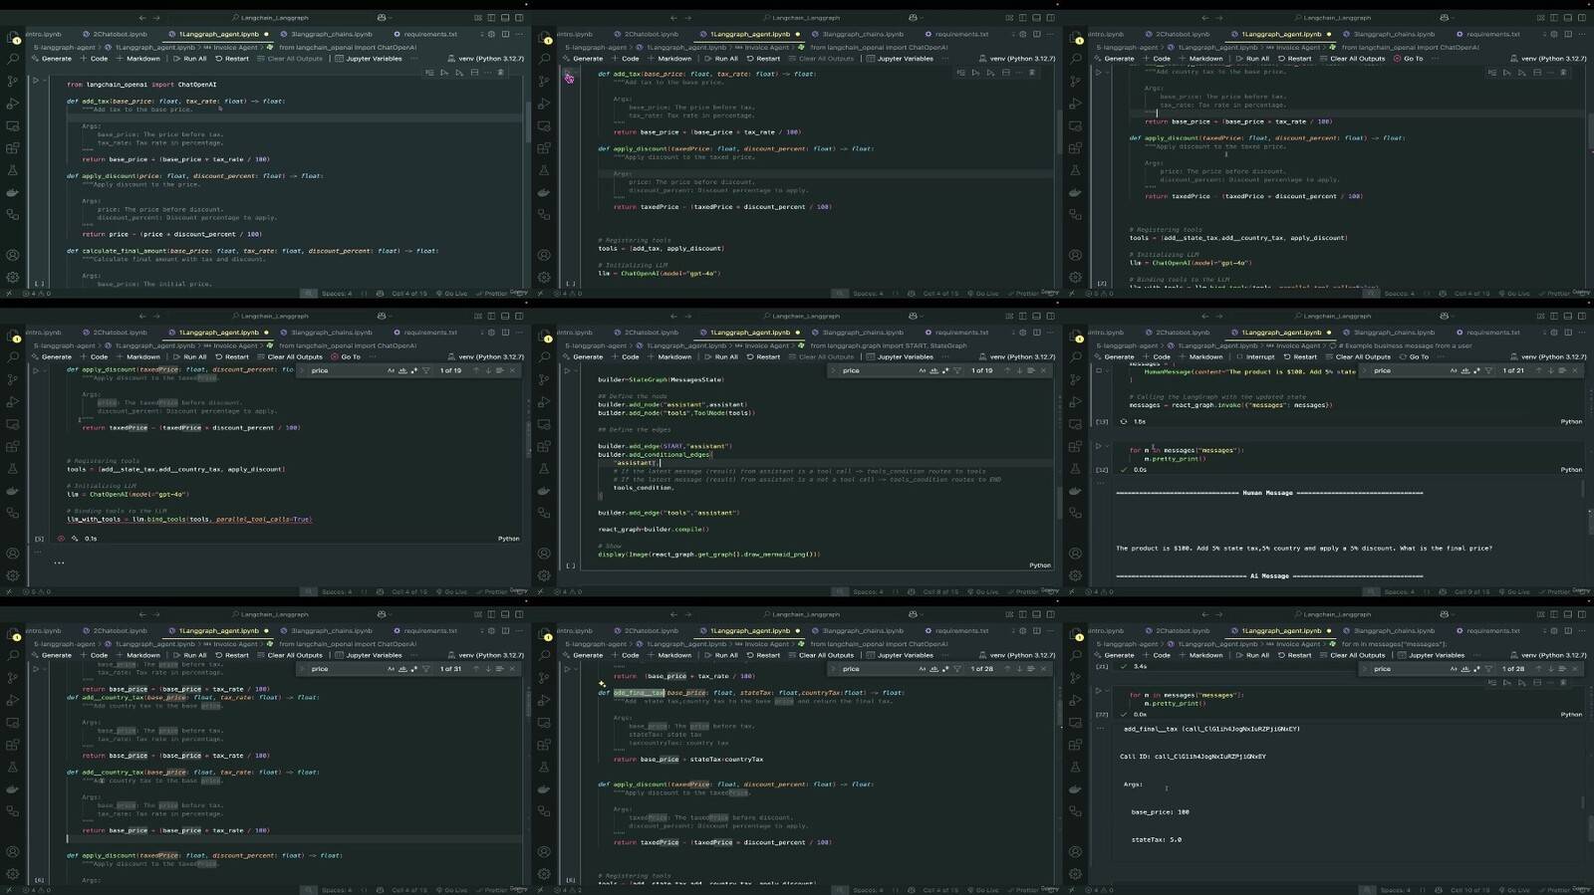The width and height of the screenshot is (1594, 895).
Task: Previous match arrow in find bar 1 of 21
Action: click(x=1538, y=370)
